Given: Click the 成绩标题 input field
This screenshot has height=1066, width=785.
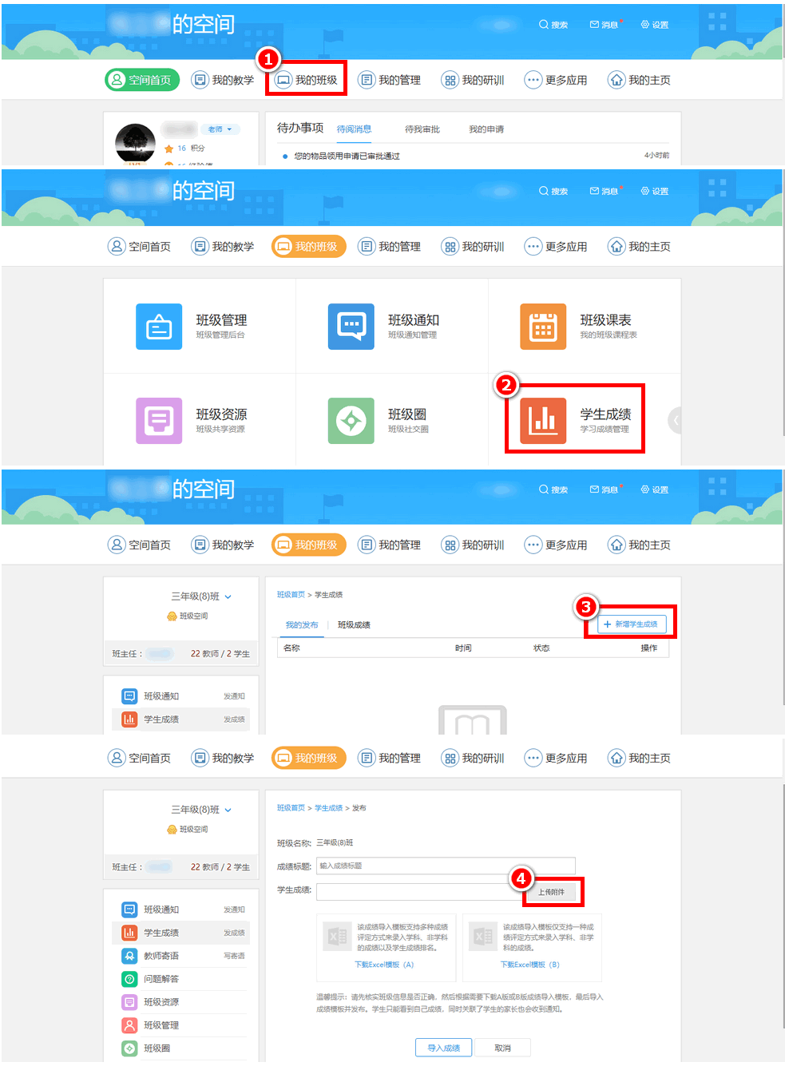Looking at the screenshot, I should (446, 866).
